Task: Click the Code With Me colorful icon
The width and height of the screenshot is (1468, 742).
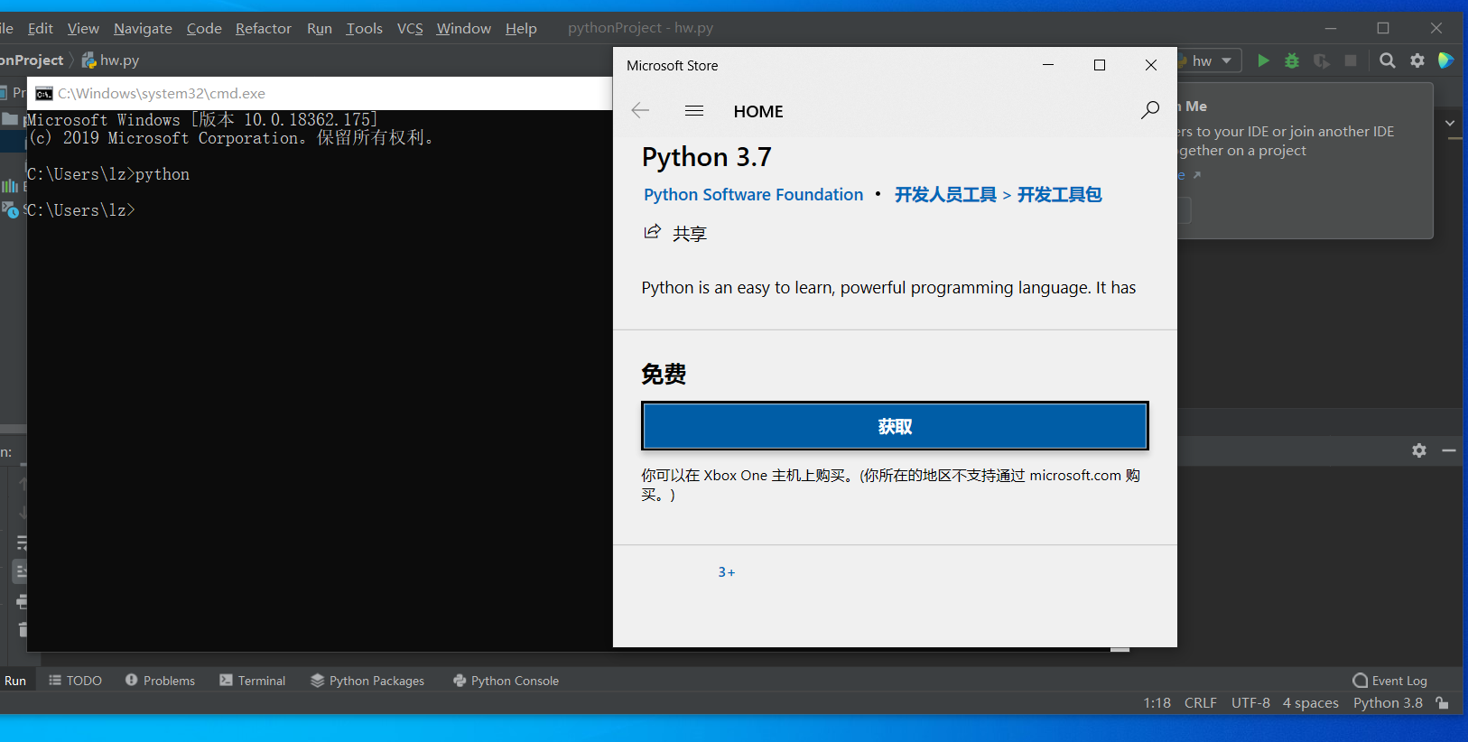Action: click(1445, 60)
